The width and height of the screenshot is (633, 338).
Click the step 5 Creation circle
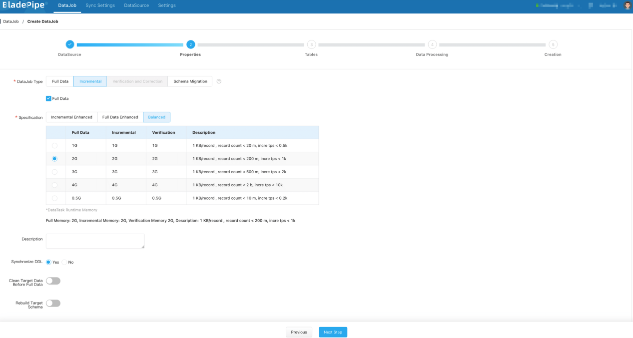coord(553,44)
